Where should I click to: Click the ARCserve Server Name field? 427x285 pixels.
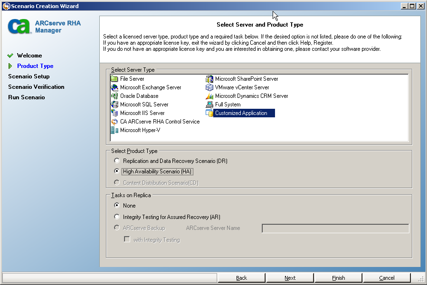[x=334, y=228]
